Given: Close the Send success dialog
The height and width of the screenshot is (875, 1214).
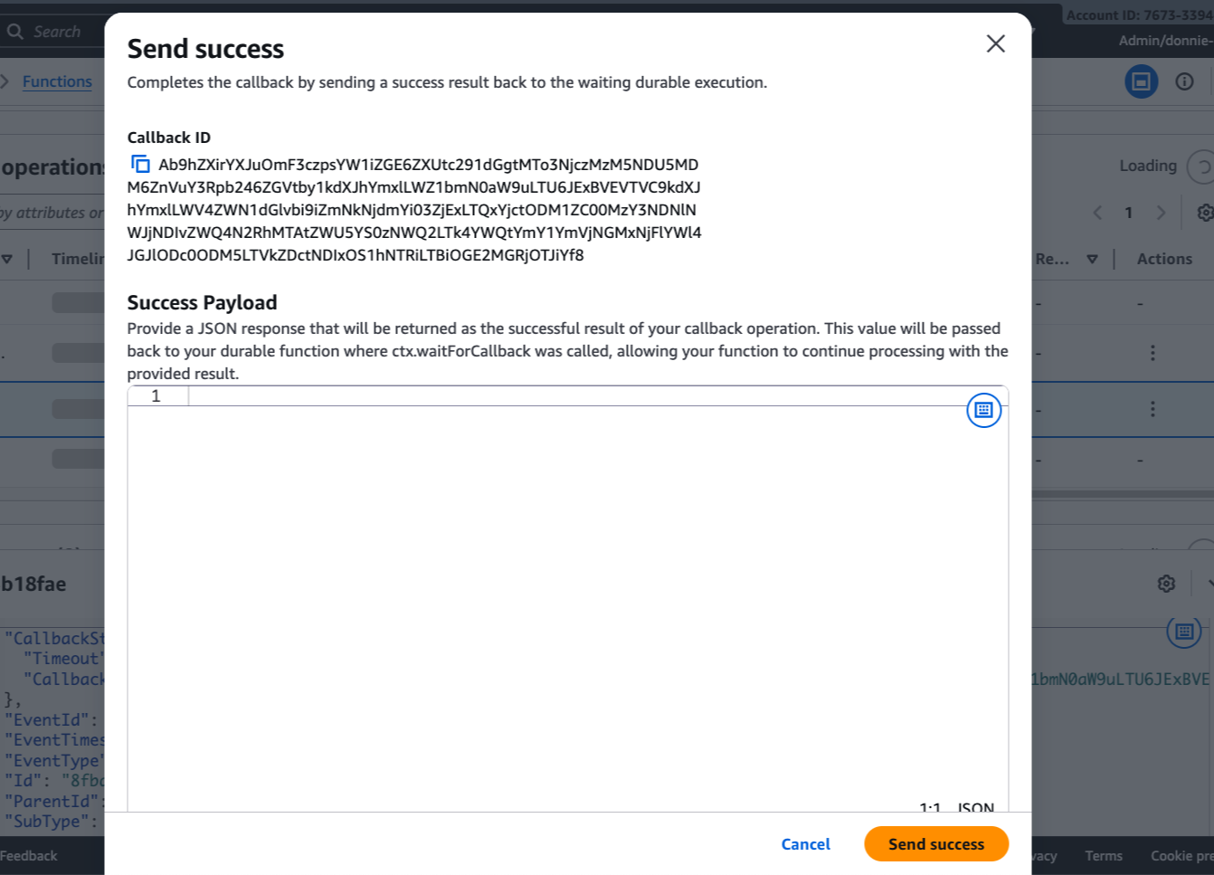Looking at the screenshot, I should (x=995, y=43).
